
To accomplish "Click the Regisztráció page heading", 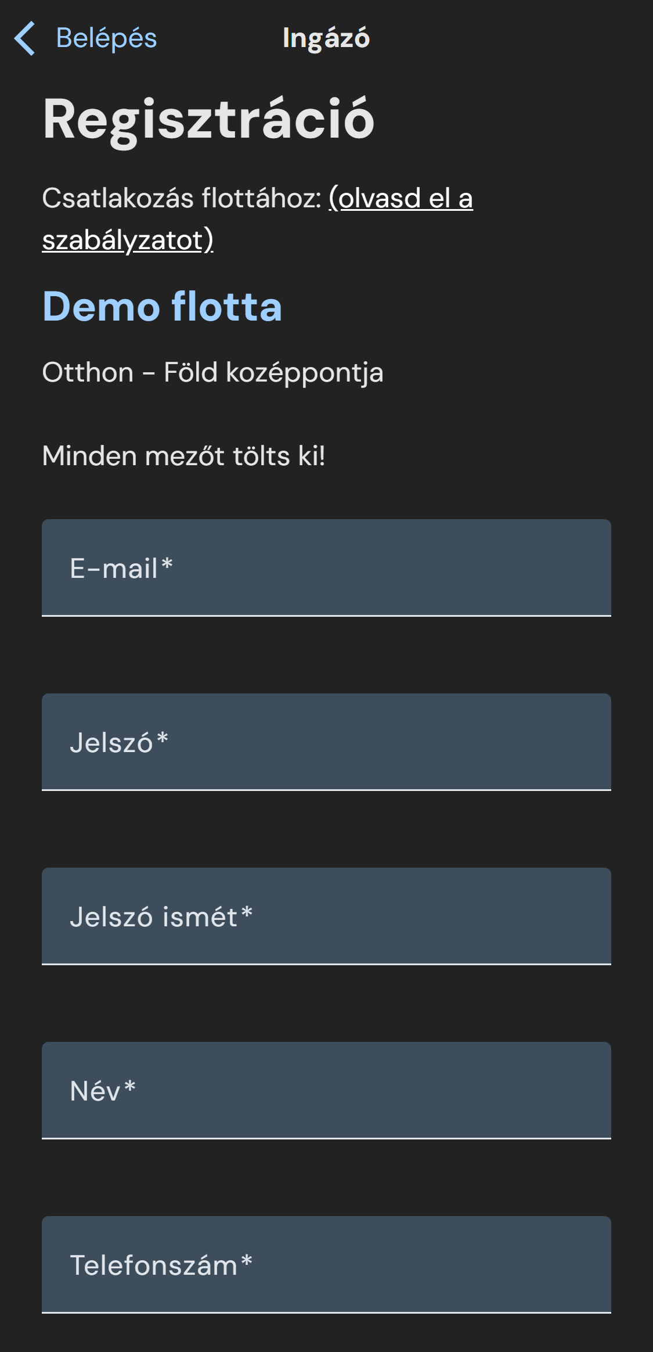I will pyautogui.click(x=208, y=119).
